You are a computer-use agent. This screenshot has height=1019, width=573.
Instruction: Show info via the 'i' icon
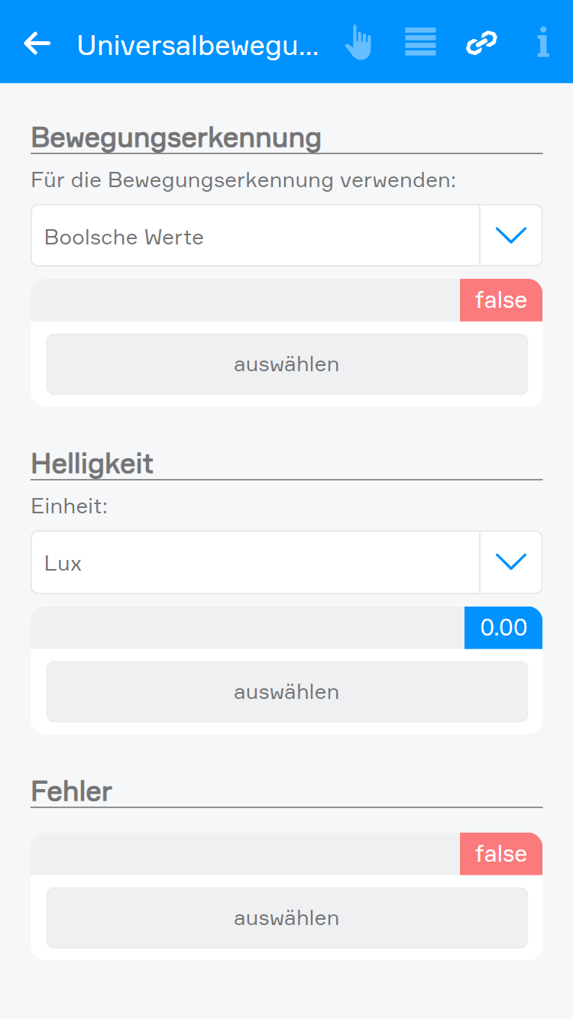click(542, 43)
